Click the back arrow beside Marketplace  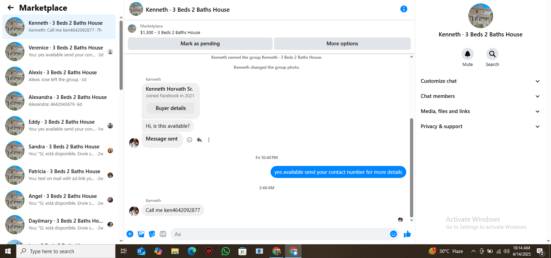coord(11,8)
